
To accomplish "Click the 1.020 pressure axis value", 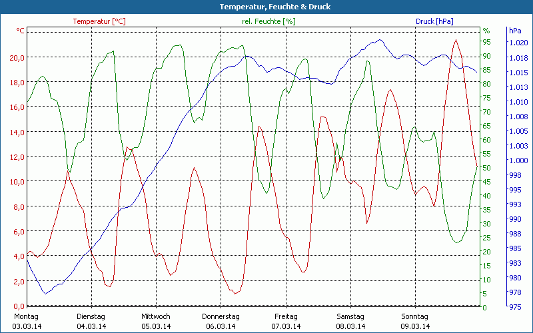I will pyautogui.click(x=518, y=43).
